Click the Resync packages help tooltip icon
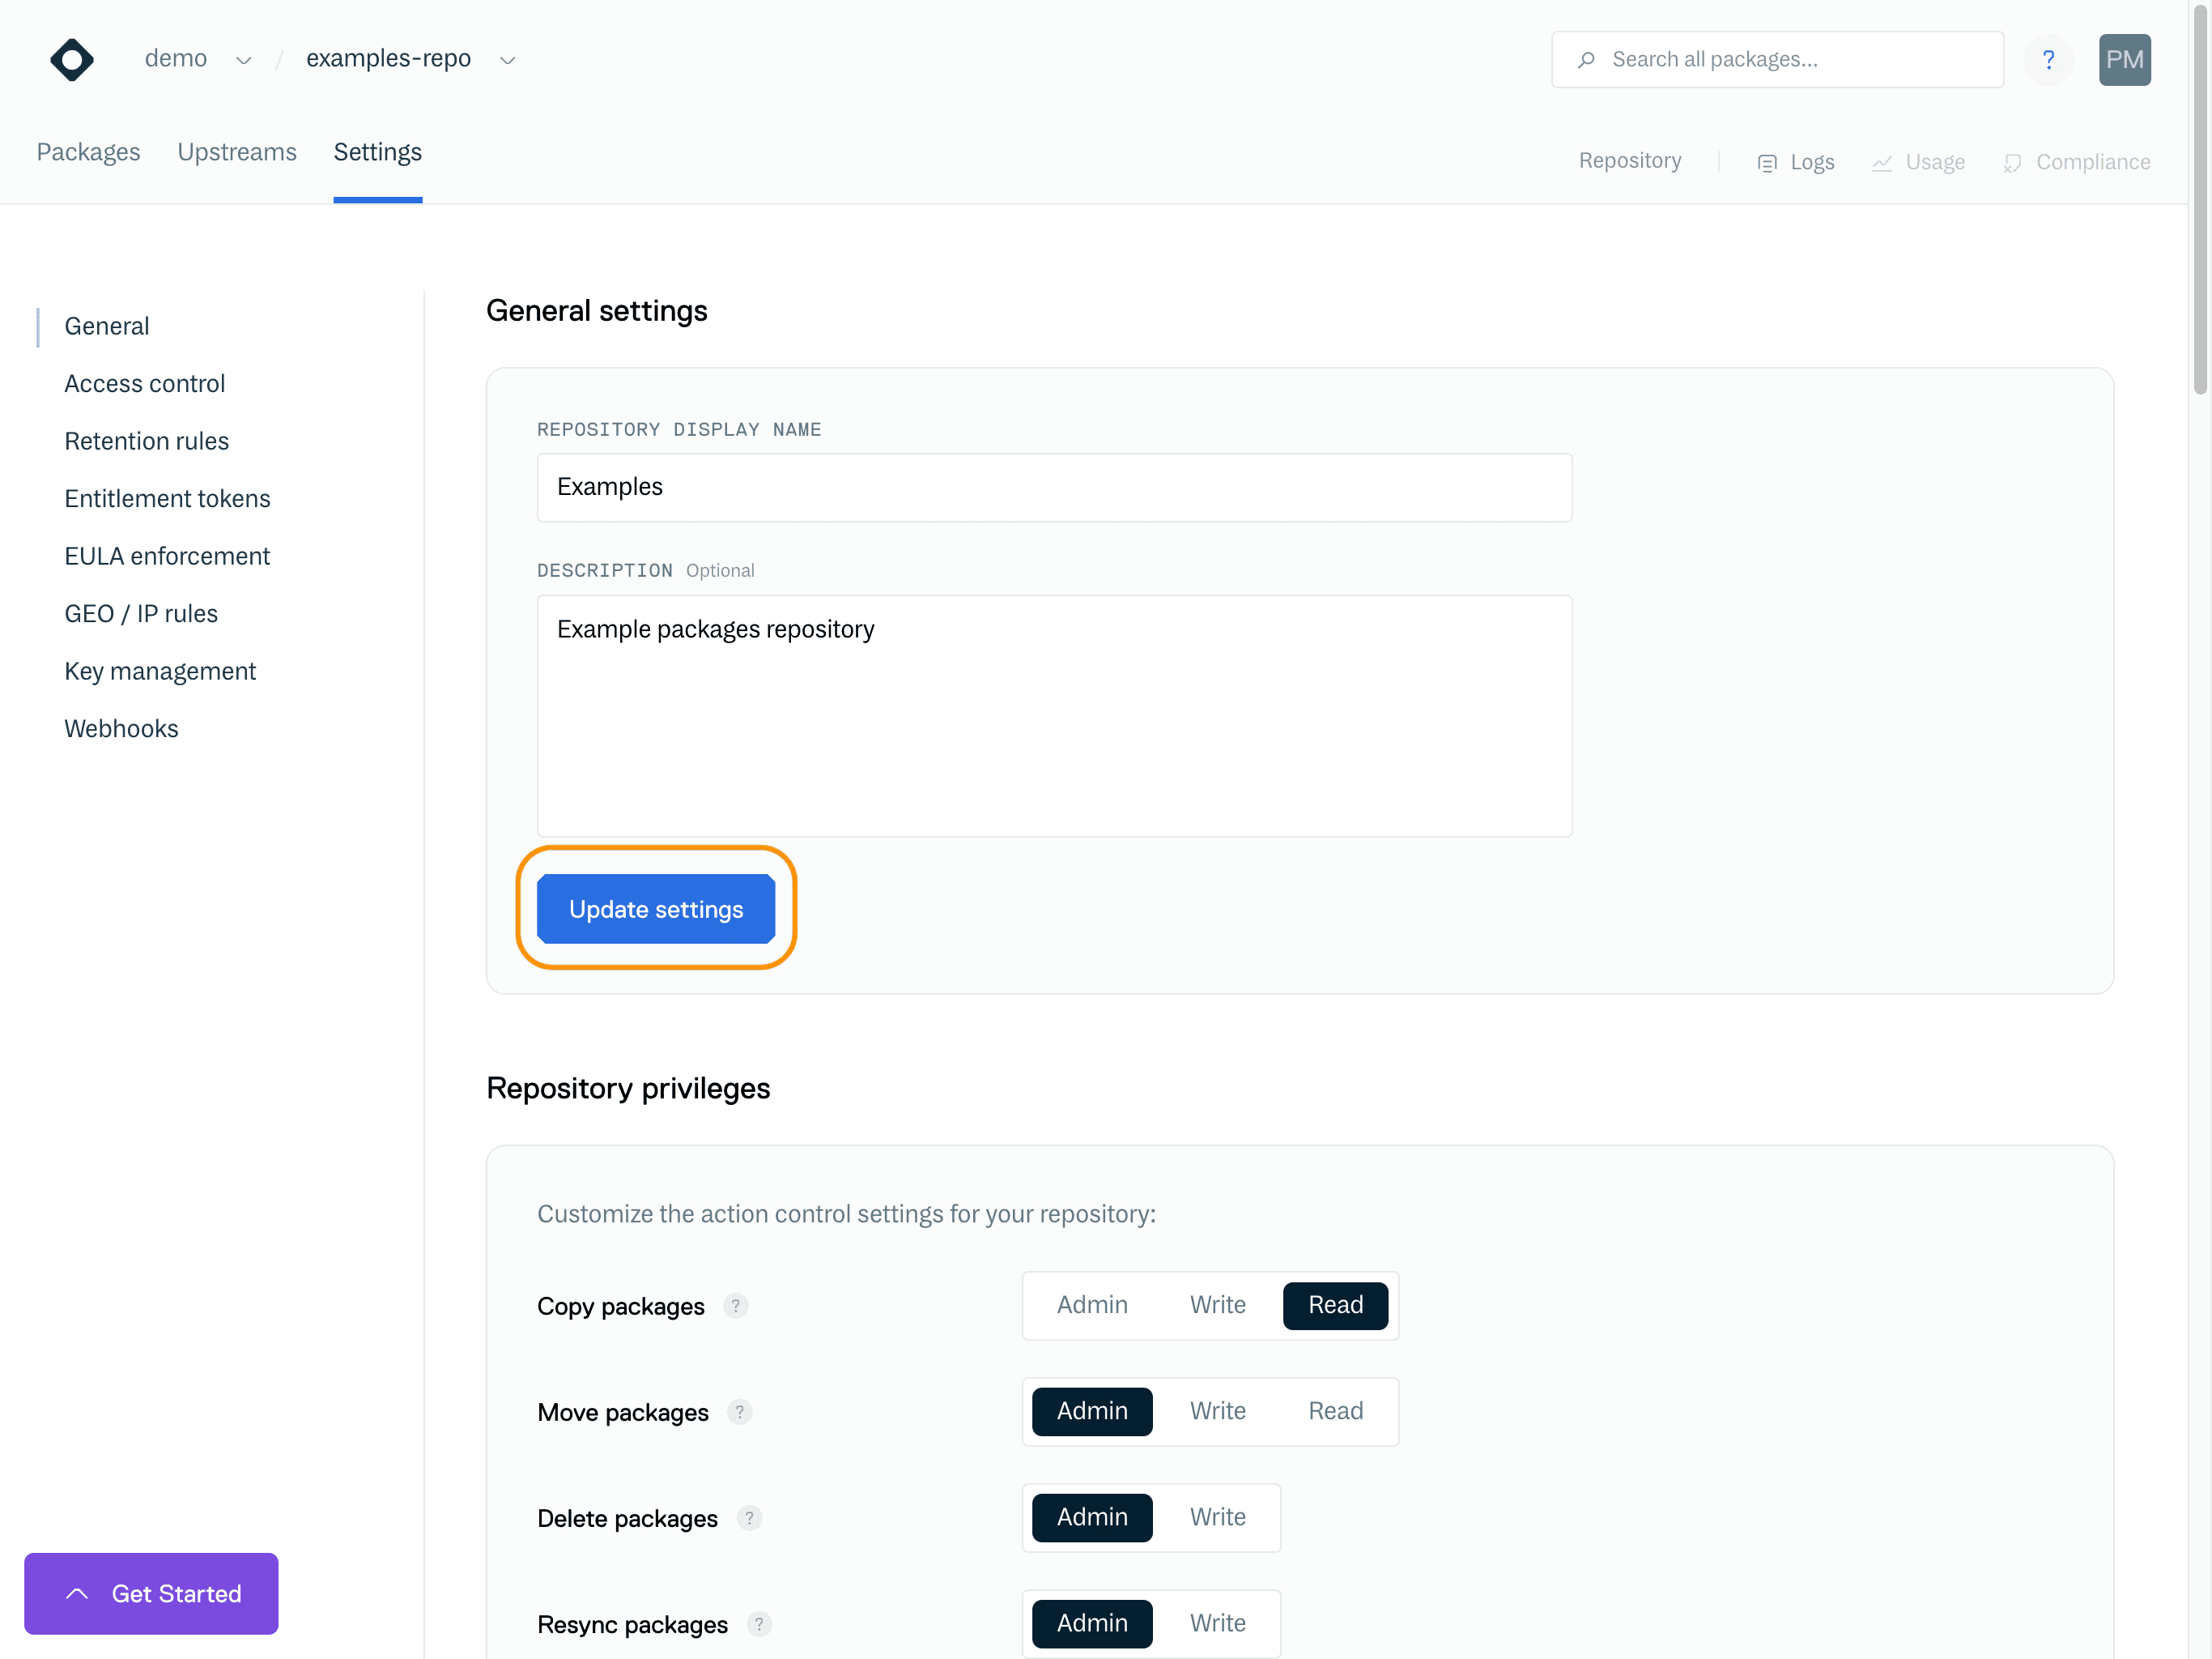Screen dimensions: 2212x1659 point(759,1625)
